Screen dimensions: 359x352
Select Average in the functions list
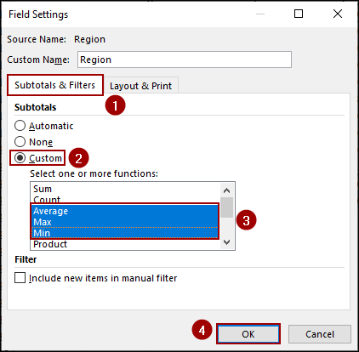[125, 211]
